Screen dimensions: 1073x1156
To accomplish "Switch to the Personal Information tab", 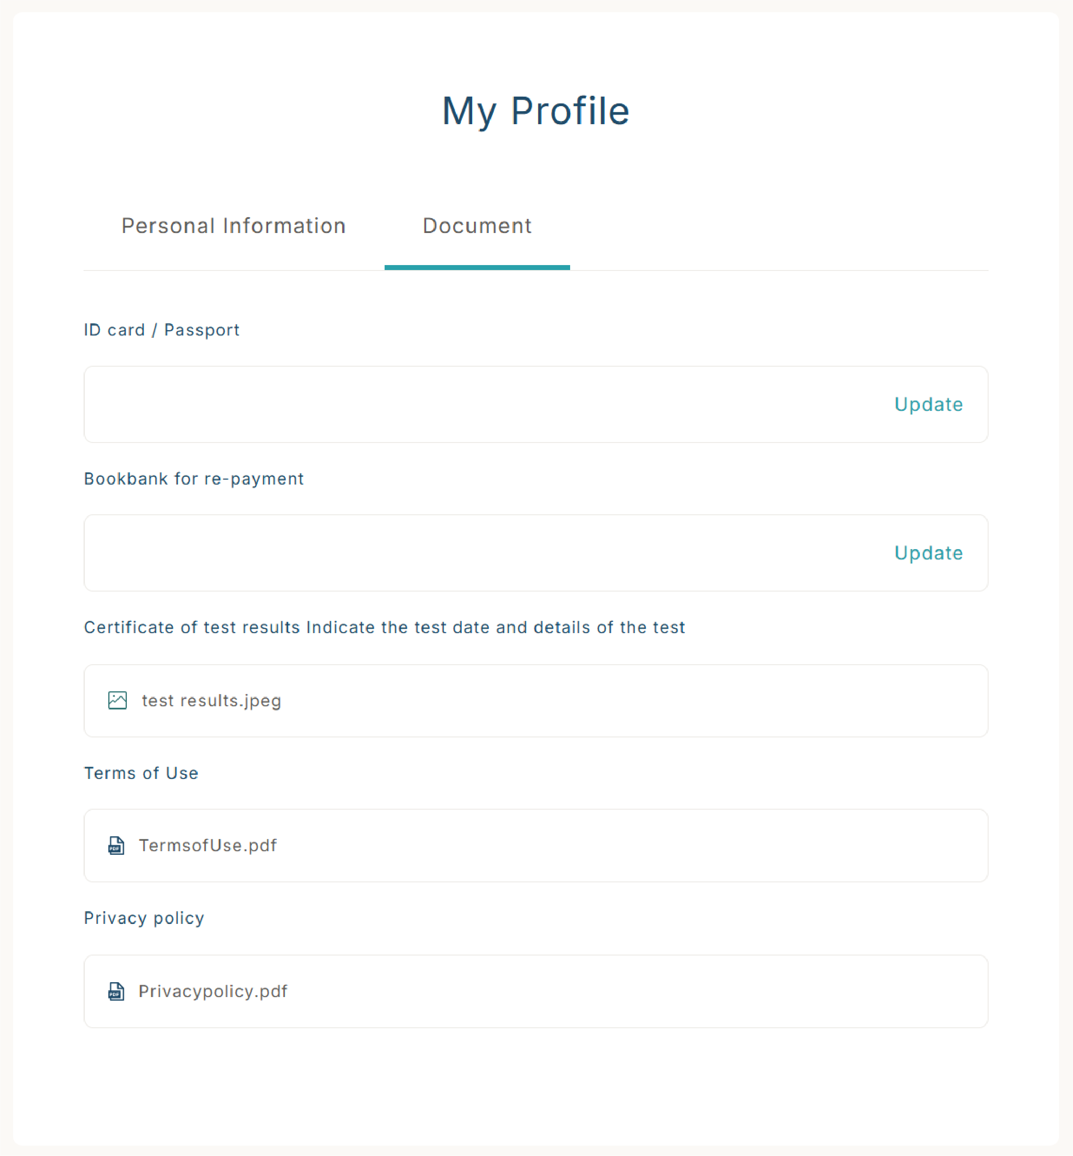I will (233, 226).
